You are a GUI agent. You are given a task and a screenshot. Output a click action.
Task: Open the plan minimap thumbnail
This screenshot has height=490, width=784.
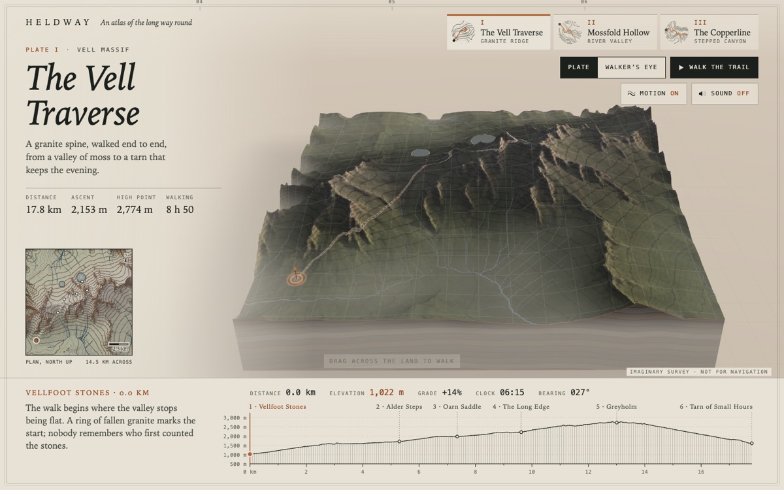(79, 302)
